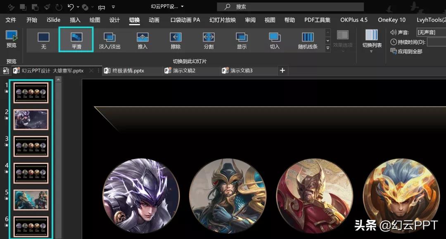The image size is (446, 239).
Task: Switch to the 动画 ribbon tab
Action: (154, 20)
